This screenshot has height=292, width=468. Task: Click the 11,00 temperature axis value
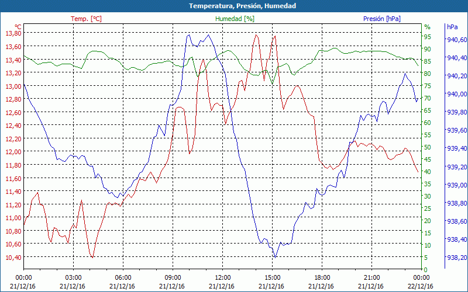click(13, 218)
